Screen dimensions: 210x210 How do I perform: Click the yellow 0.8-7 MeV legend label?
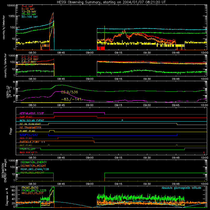pos(29,62)
